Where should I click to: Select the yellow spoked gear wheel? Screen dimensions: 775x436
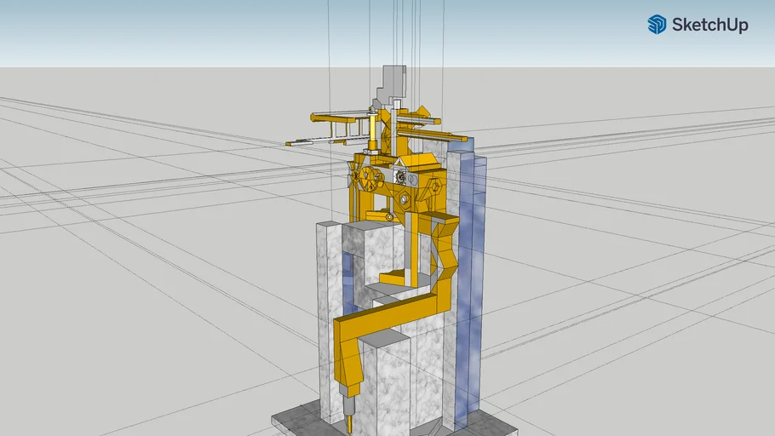click(x=370, y=179)
